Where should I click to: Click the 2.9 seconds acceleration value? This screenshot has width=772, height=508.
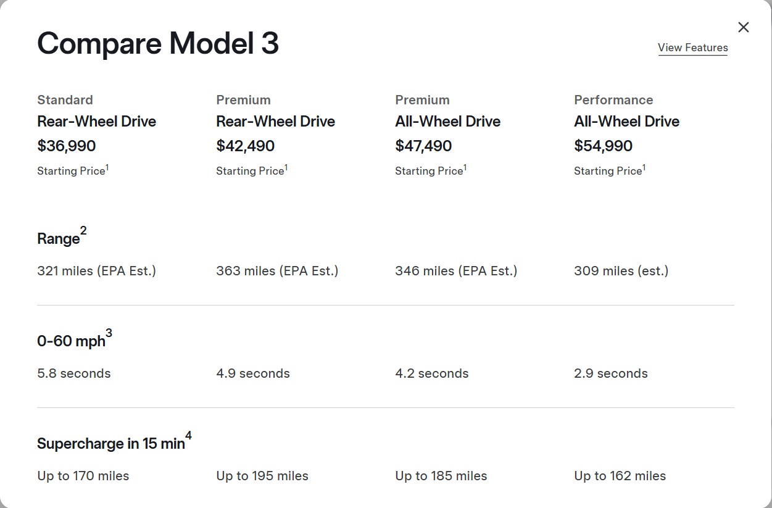[x=610, y=373]
